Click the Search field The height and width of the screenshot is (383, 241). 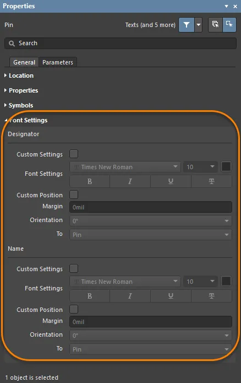(121, 43)
